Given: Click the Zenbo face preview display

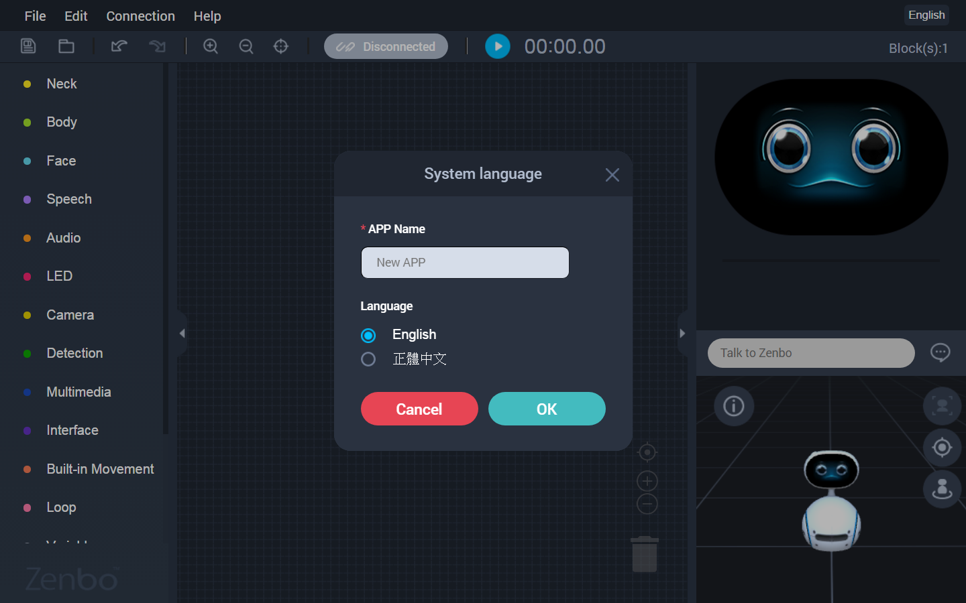Looking at the screenshot, I should pyautogui.click(x=831, y=157).
